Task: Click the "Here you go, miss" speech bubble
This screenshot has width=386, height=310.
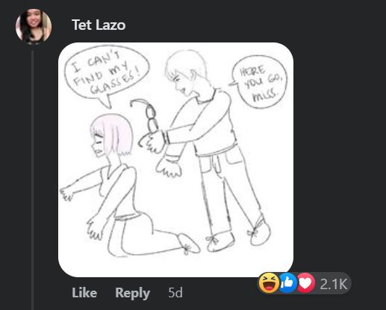Action: pos(259,82)
